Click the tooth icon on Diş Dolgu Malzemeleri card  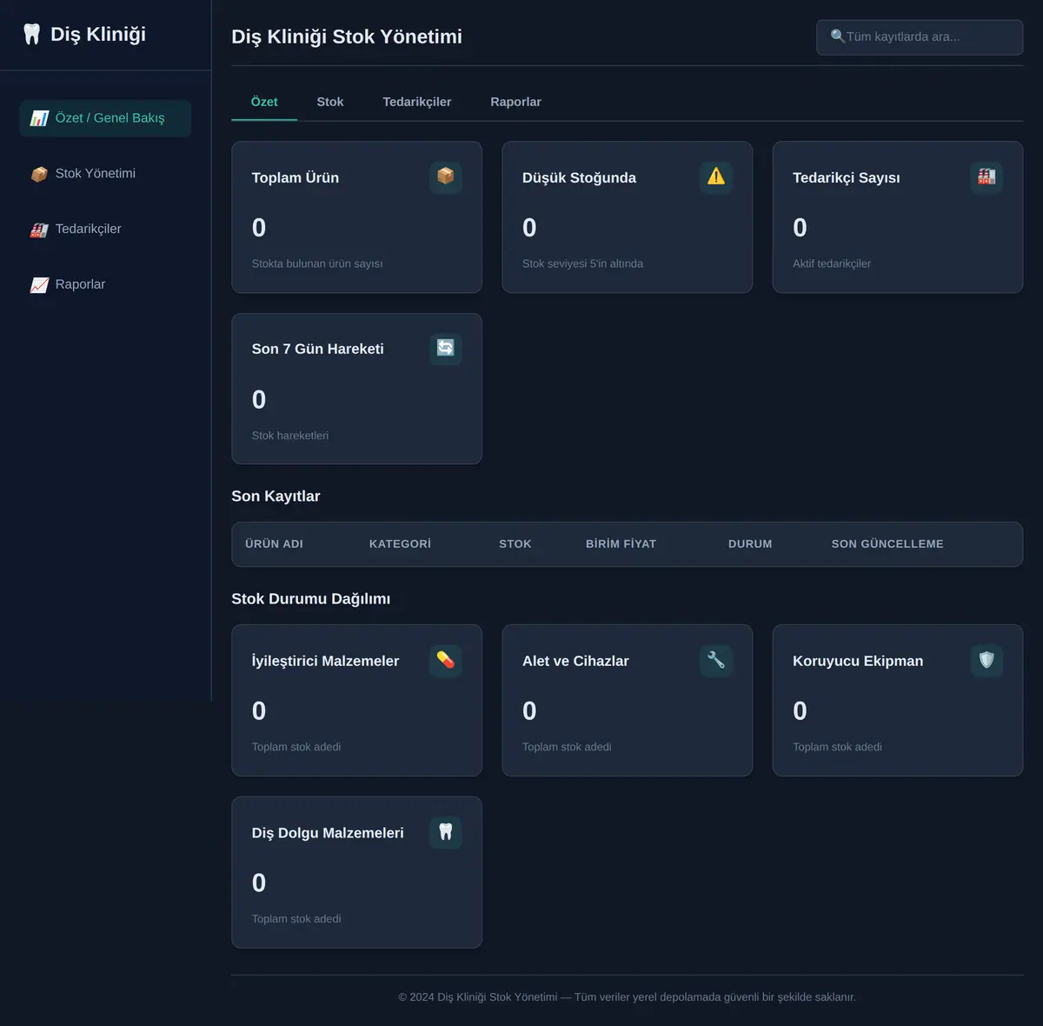pos(446,833)
